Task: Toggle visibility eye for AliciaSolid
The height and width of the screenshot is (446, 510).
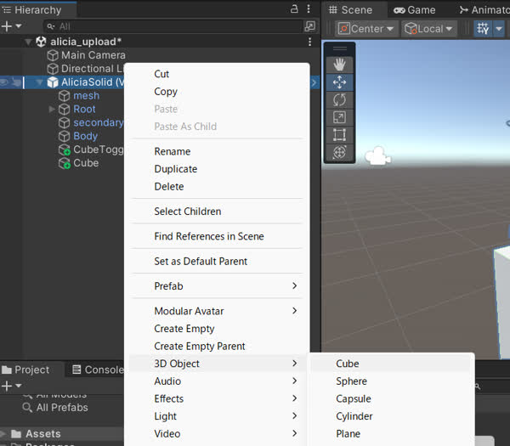Action: coord(4,82)
